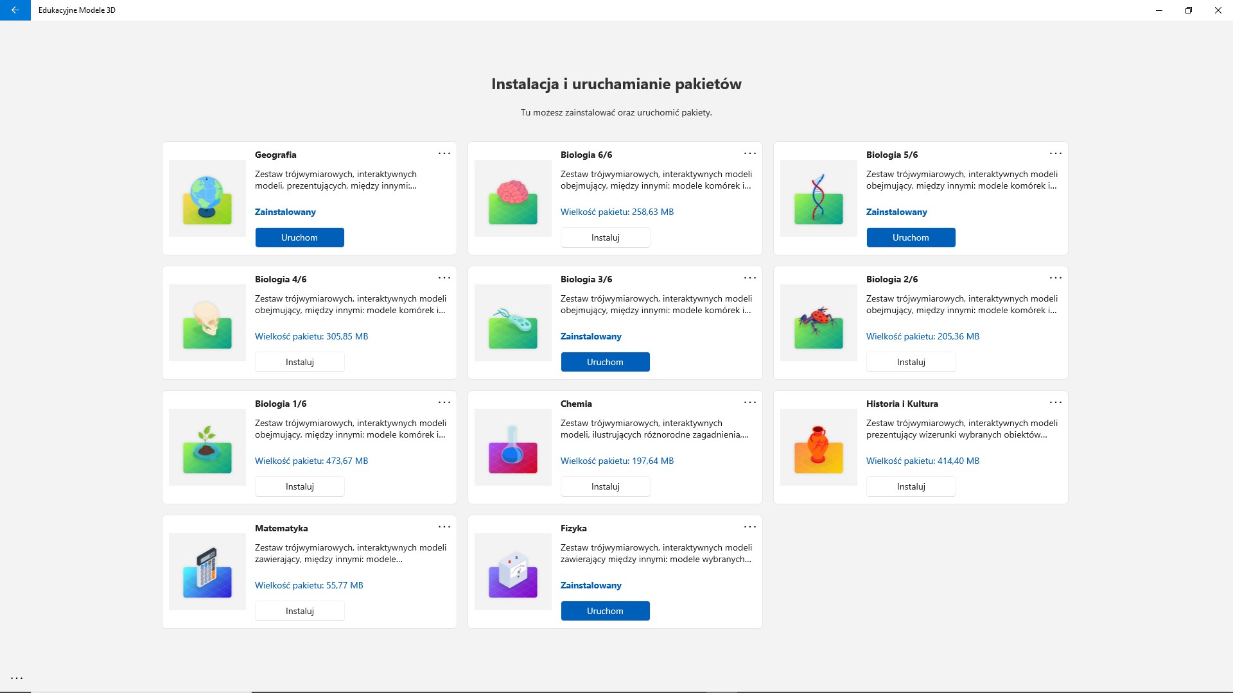Image resolution: width=1233 pixels, height=693 pixels.
Task: Open the Fizyka package options menu
Action: (750, 527)
